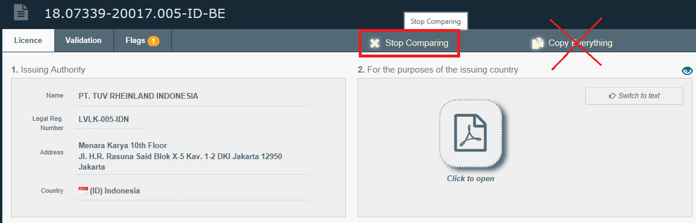The image size is (696, 223).
Task: Click the copy pages icon
Action: point(538,43)
